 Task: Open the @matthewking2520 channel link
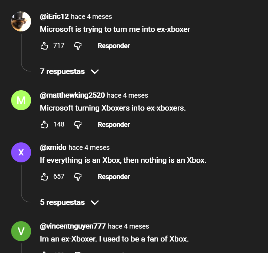73,95
